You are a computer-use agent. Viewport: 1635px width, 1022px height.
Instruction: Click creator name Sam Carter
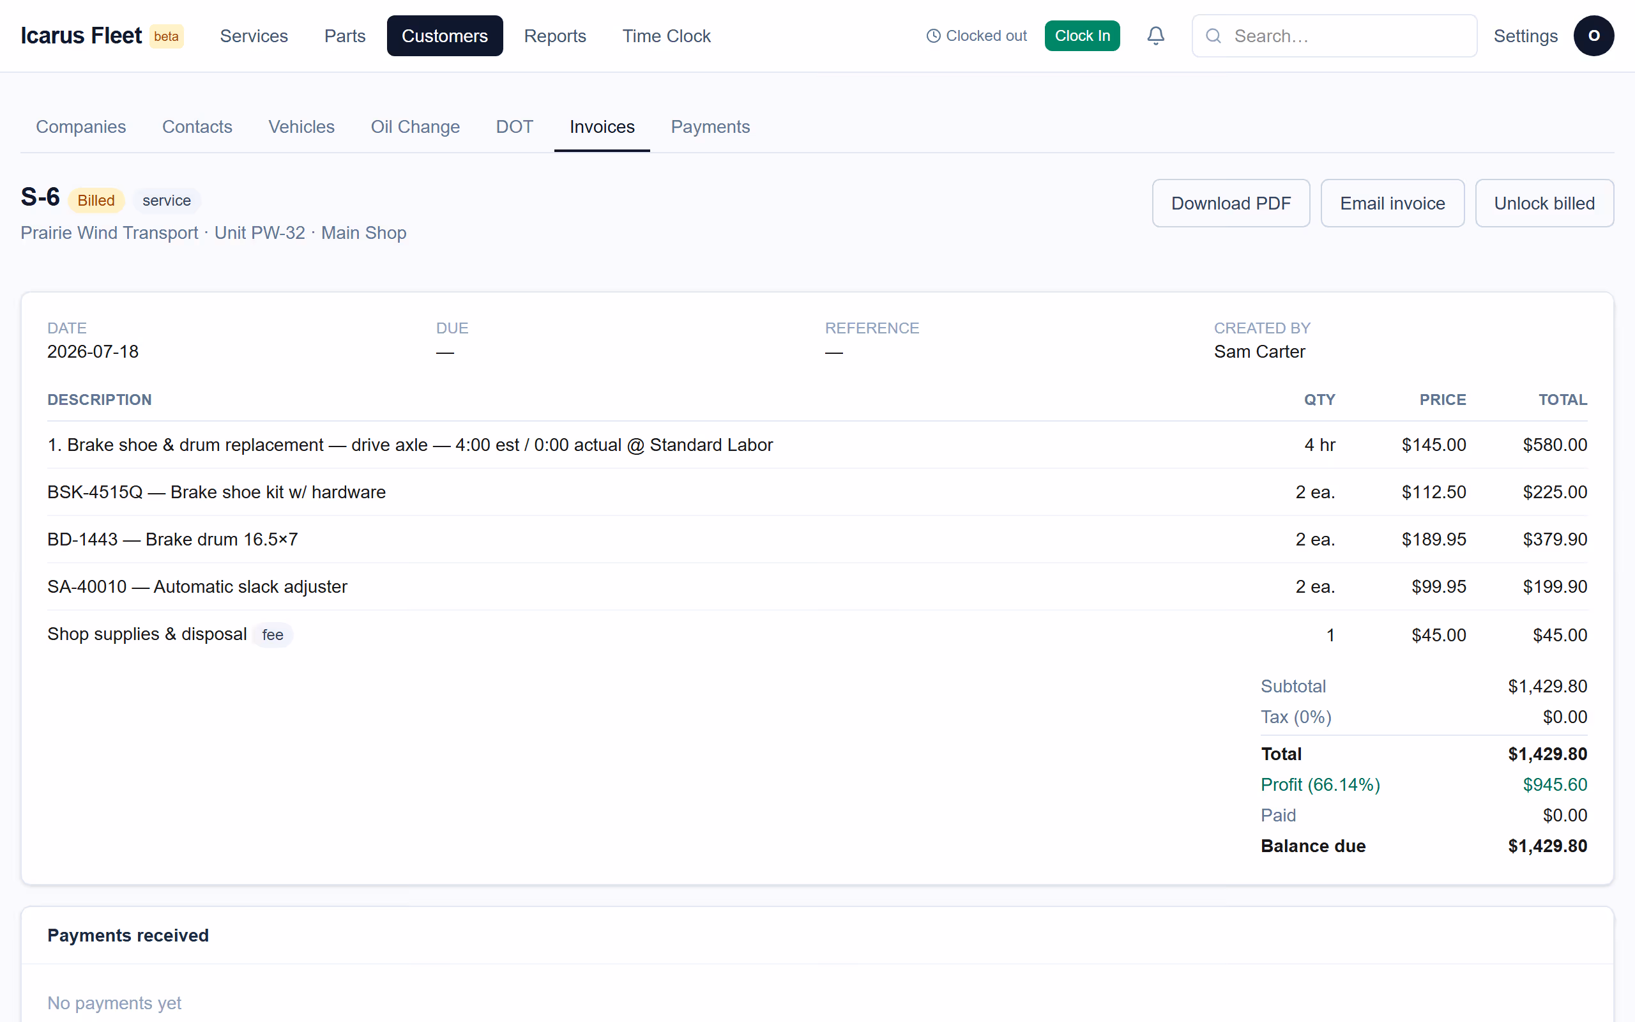coord(1259,351)
